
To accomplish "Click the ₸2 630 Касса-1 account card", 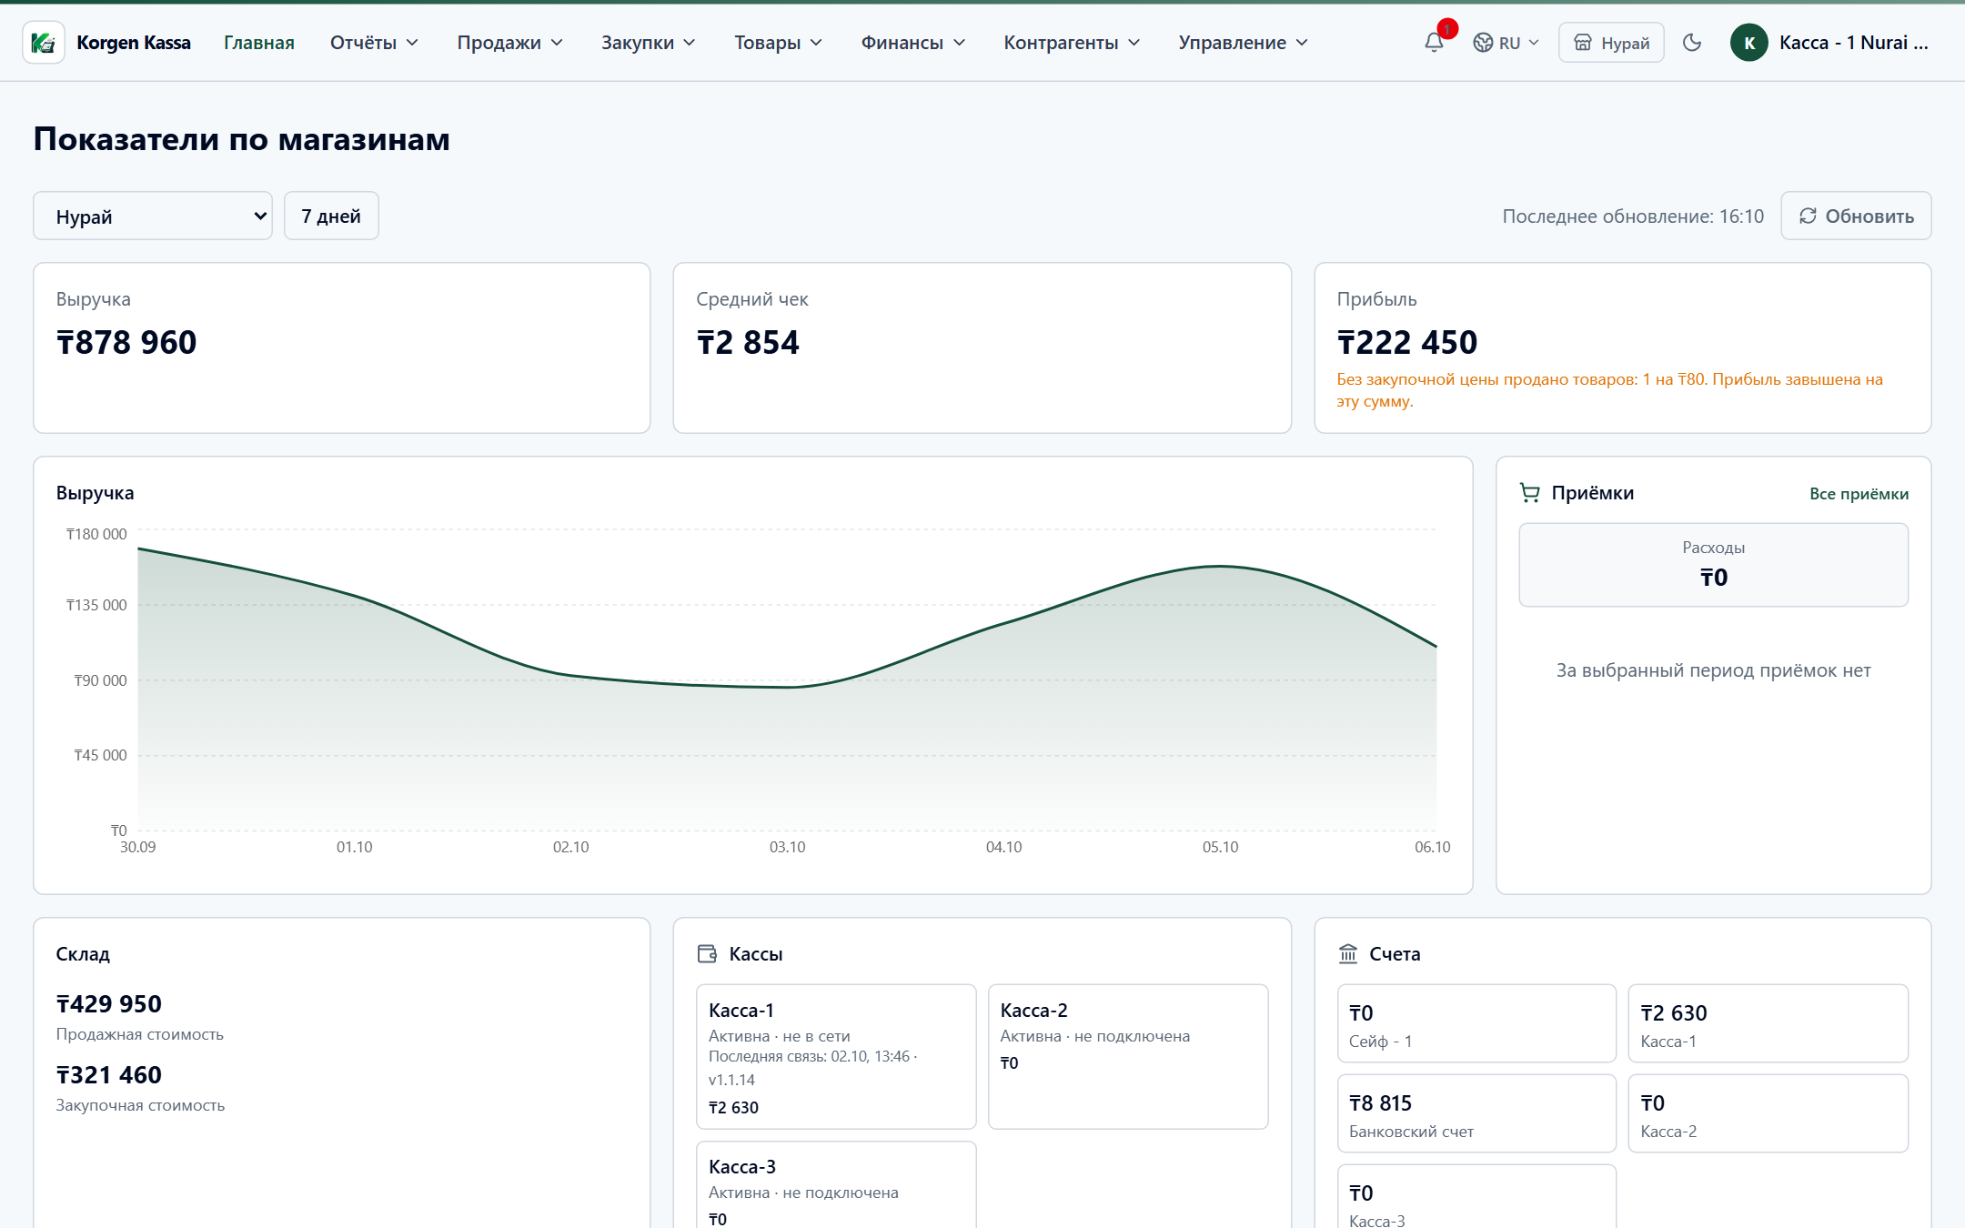I will (1768, 1023).
